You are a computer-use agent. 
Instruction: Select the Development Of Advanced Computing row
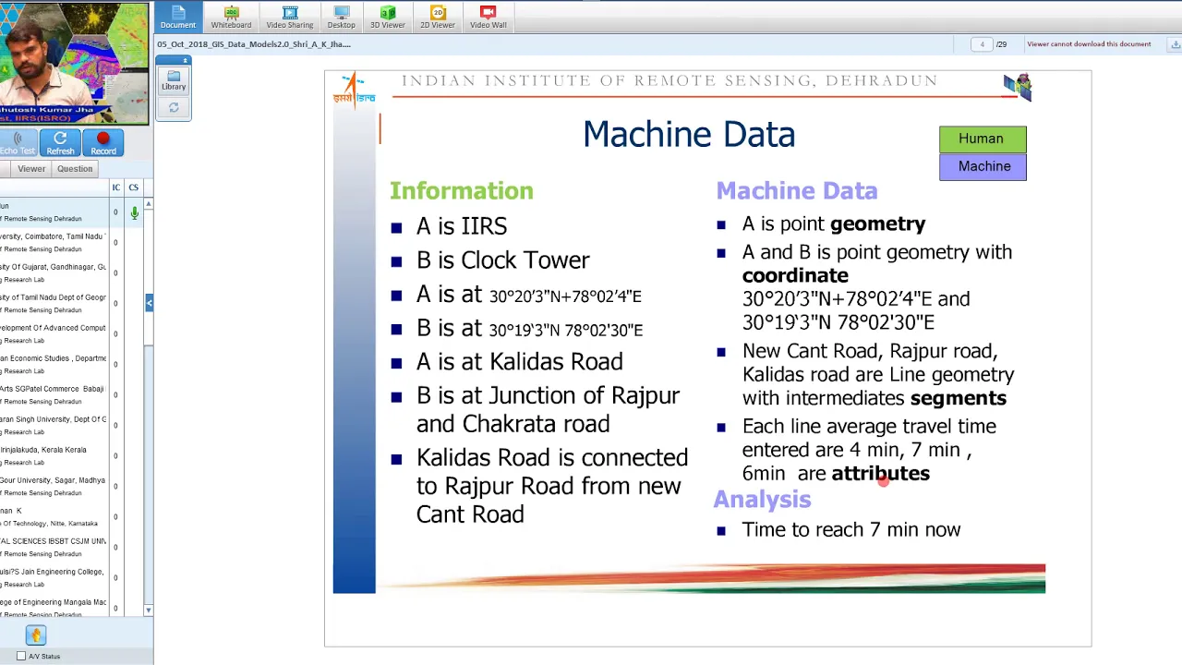[x=54, y=334]
